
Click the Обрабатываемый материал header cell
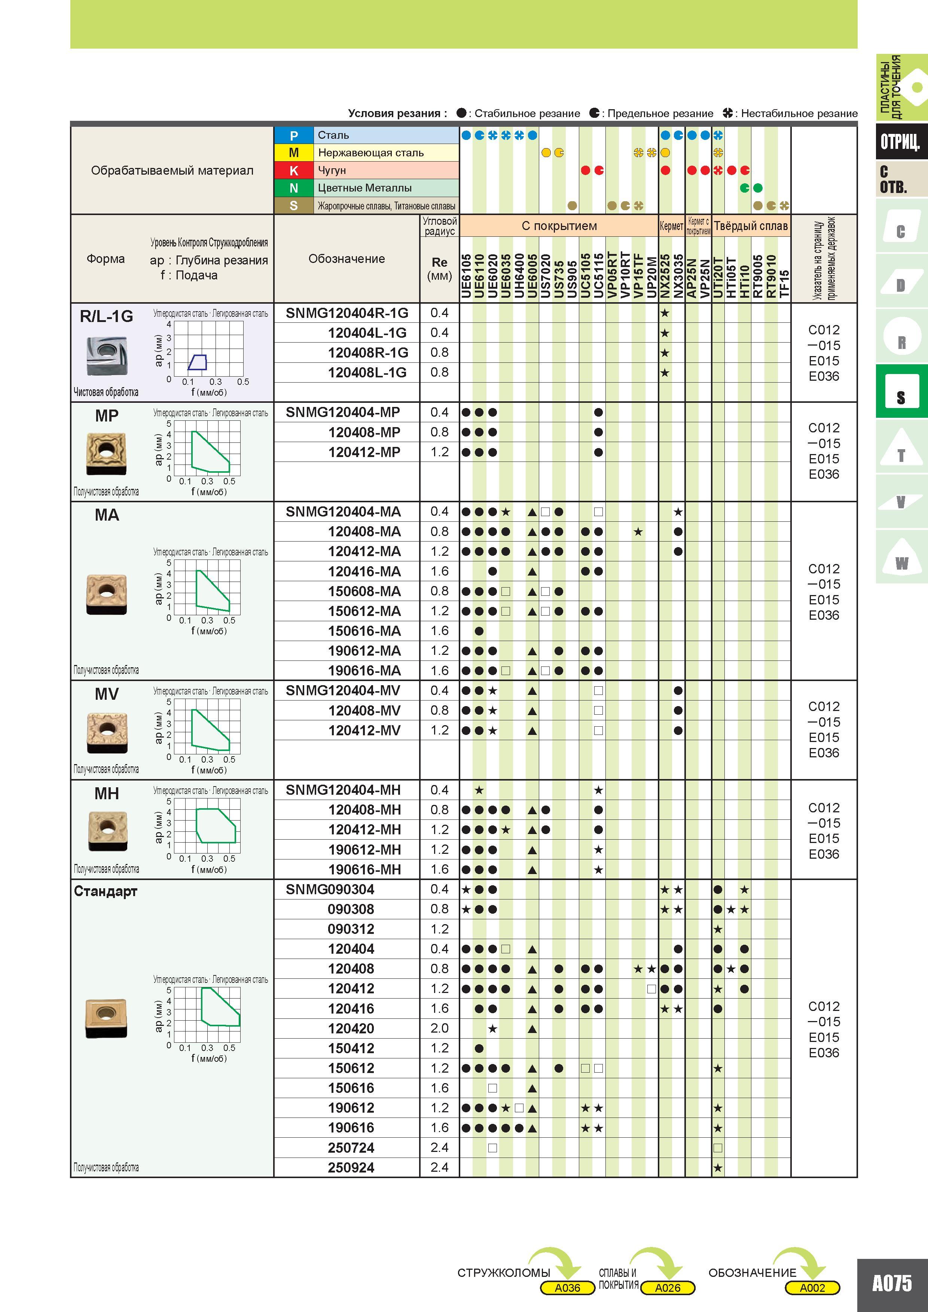(172, 170)
